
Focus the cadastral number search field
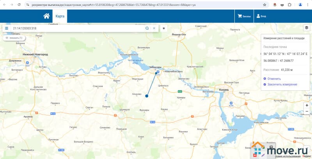click(x=78, y=28)
